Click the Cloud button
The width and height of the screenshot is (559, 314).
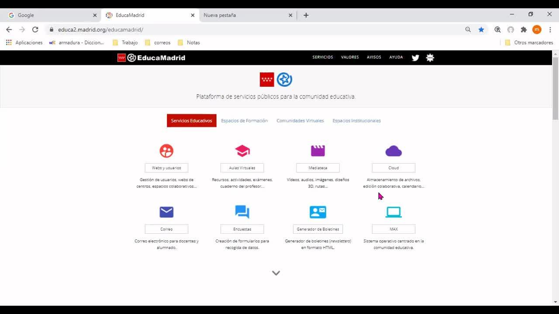point(393,168)
